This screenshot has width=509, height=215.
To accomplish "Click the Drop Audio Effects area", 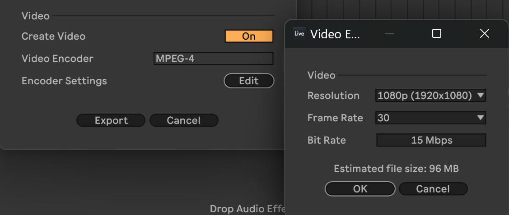I will [247, 209].
